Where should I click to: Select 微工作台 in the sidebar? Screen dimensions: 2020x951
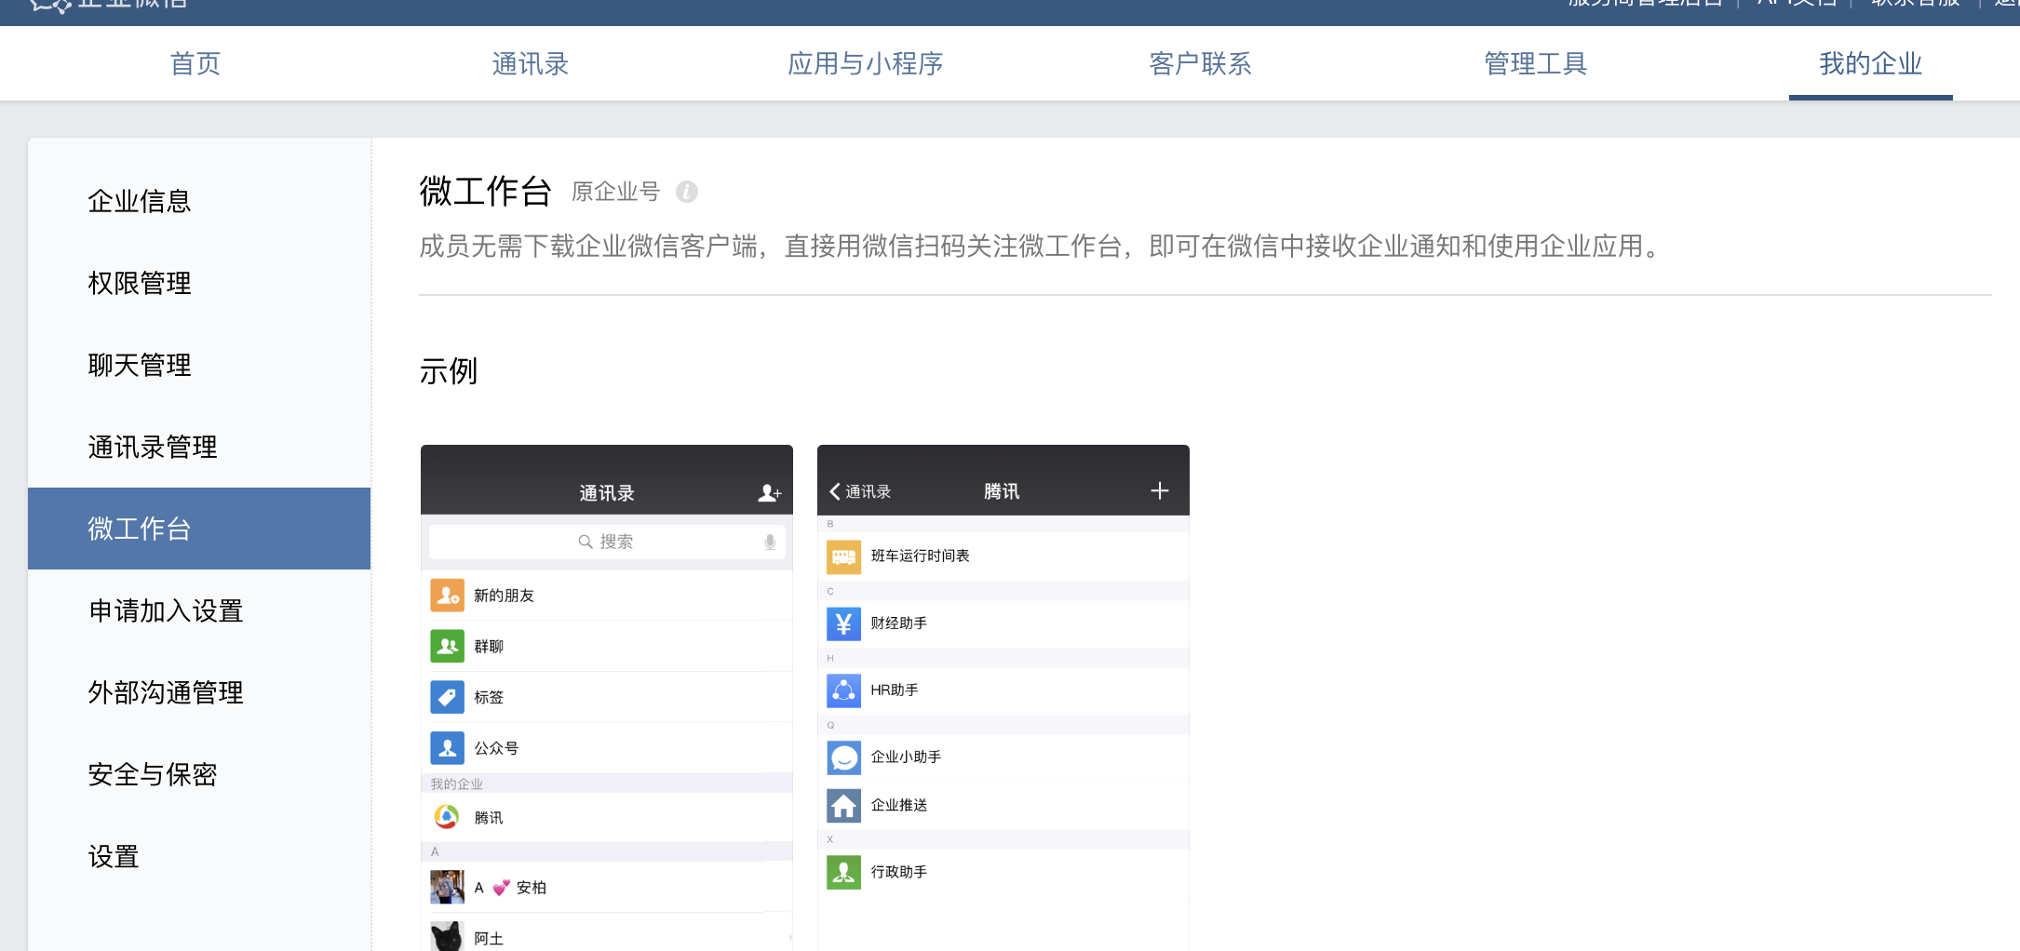pyautogui.click(x=199, y=529)
